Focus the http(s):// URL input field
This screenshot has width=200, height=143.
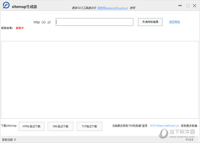[95, 22]
